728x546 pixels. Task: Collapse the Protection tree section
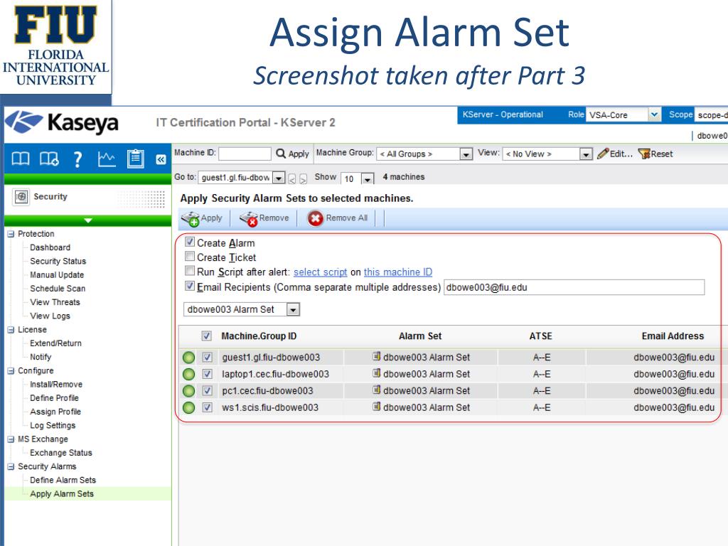click(11, 234)
